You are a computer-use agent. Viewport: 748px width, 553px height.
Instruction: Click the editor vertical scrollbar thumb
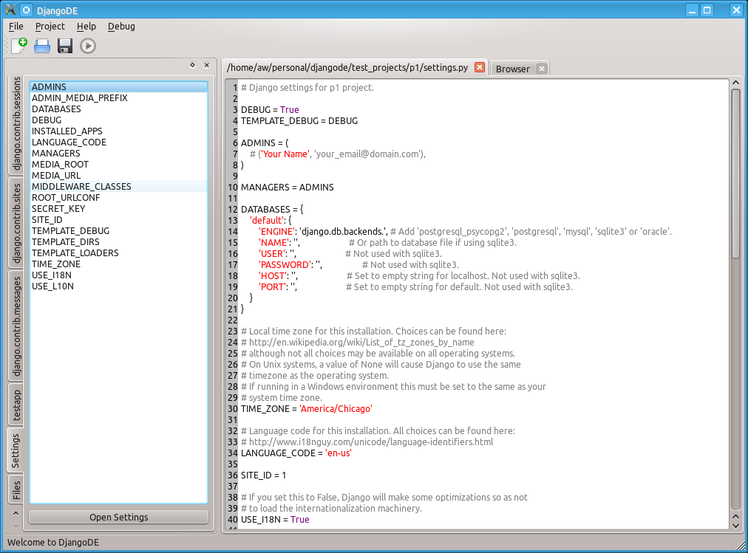point(735,174)
